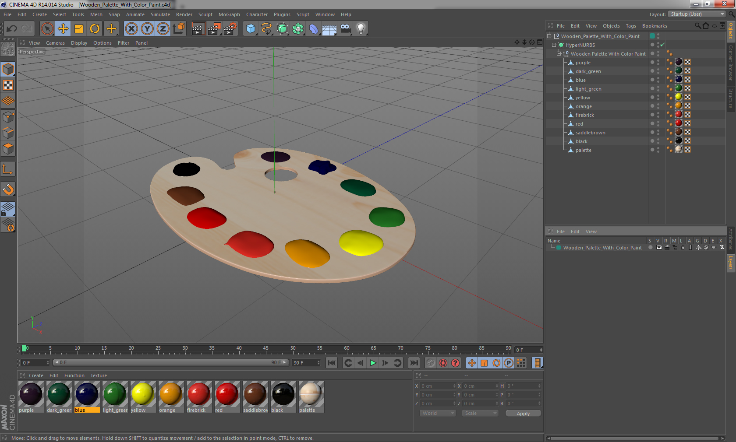Click the Undo arrow icon

tap(12, 29)
